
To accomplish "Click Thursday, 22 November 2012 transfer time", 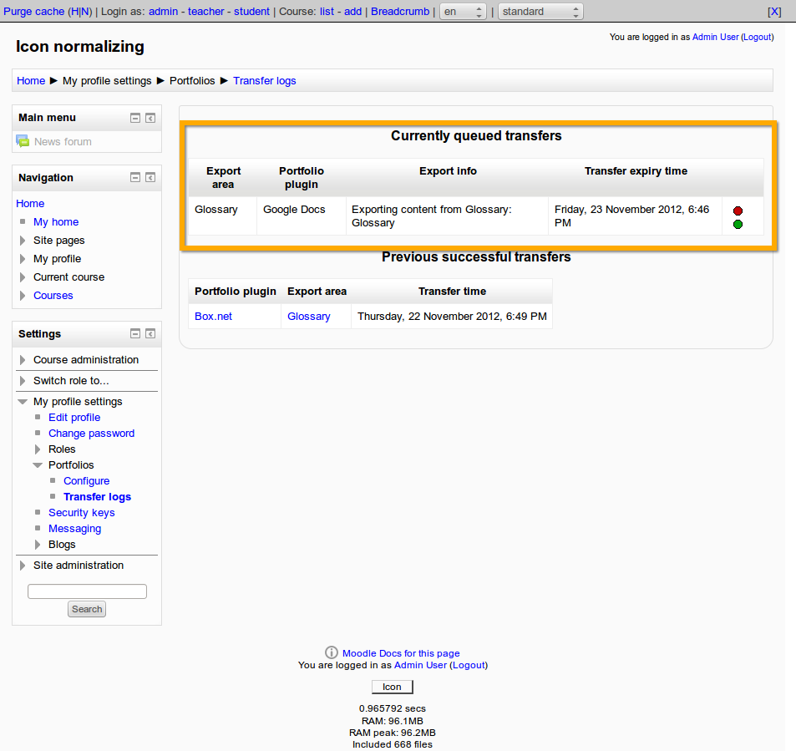I will [x=452, y=317].
